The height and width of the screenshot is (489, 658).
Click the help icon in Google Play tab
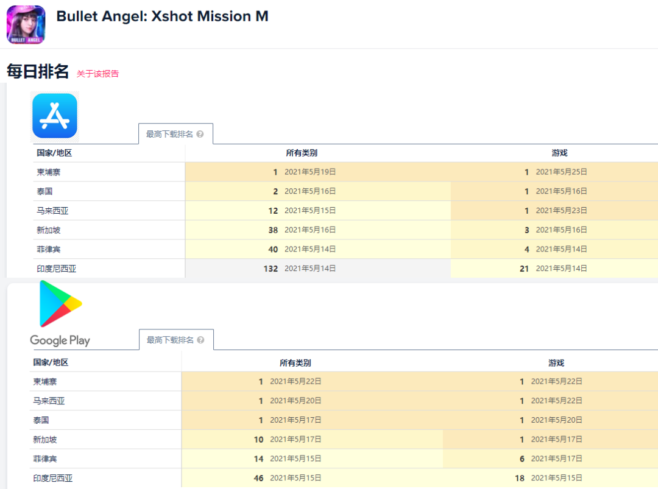pyautogui.click(x=200, y=340)
